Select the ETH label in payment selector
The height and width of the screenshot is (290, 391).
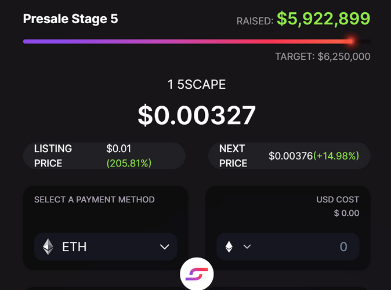coord(74,247)
